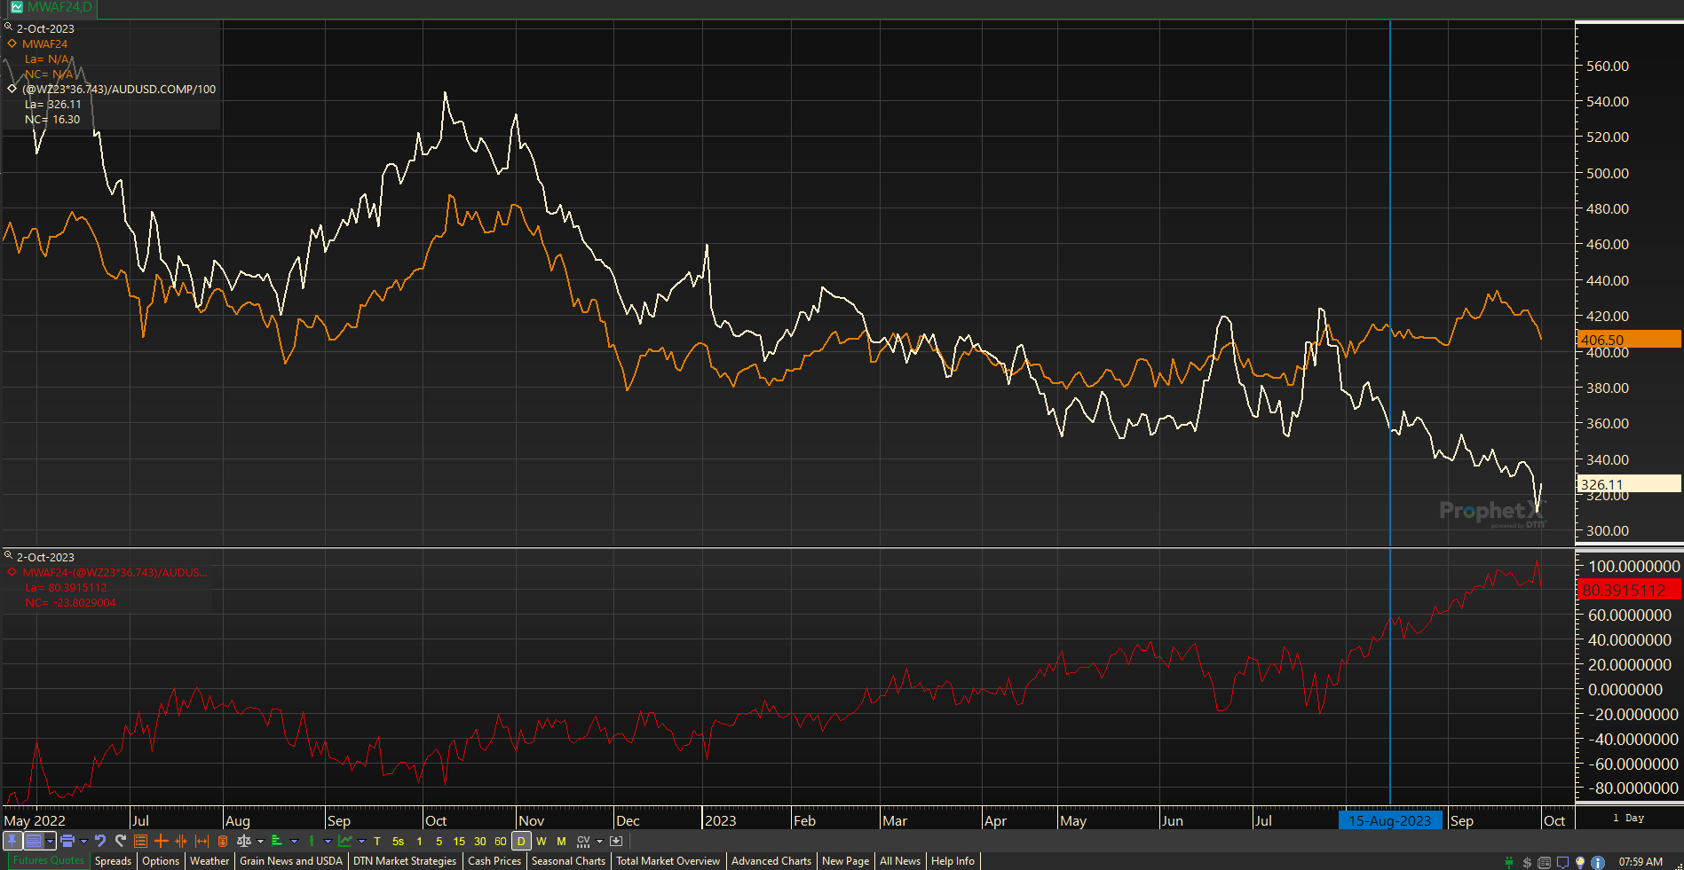Open the Weather tab
1684x870 pixels.
coord(210,861)
